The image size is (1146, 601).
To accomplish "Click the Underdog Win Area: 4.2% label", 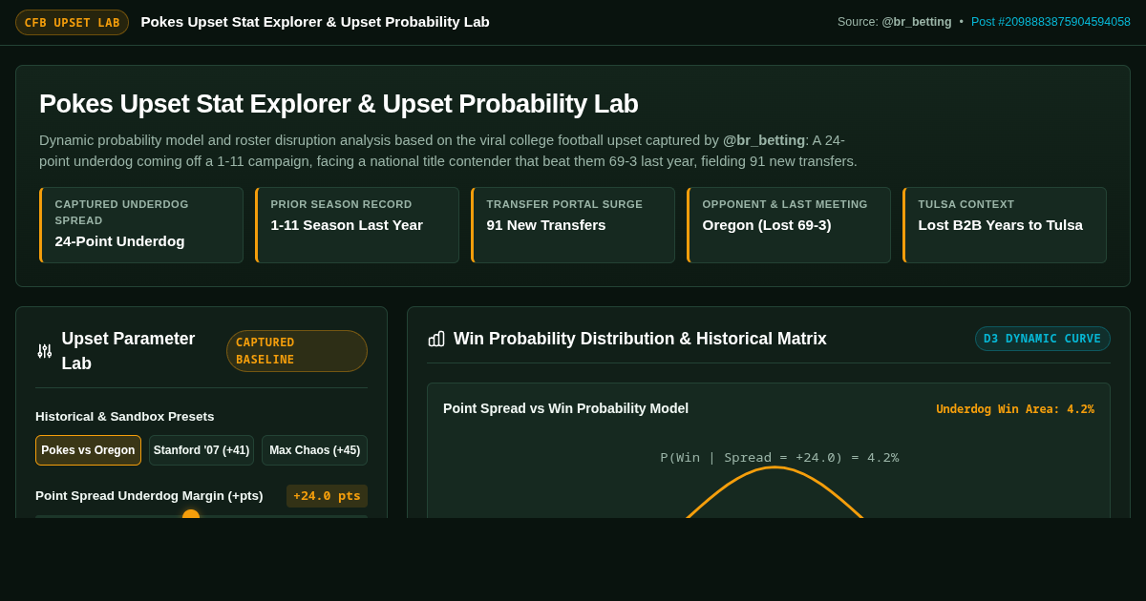I will point(1015,409).
